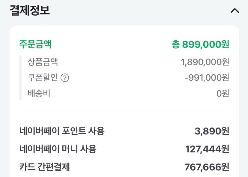The width and height of the screenshot is (248, 177).
Task: Click the 상품금액 row label
Action: (43, 62)
